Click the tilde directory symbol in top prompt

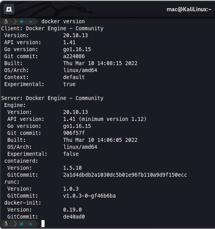(x=31, y=22)
